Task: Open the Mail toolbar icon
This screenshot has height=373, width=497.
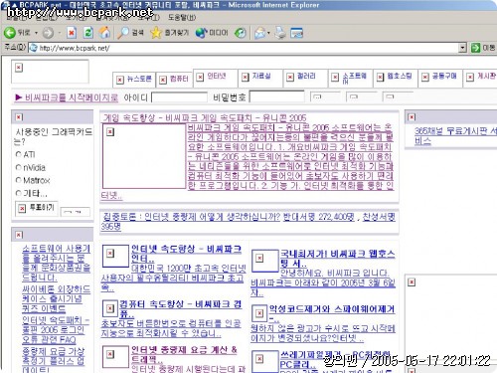Action: [x=260, y=33]
